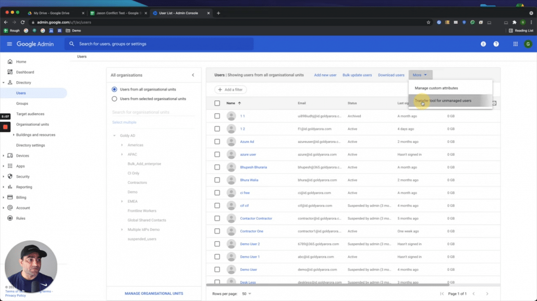Viewport: 537px width, 301px height.
Task: Click the hourglass tasks icon in header
Action: pyautogui.click(x=483, y=44)
